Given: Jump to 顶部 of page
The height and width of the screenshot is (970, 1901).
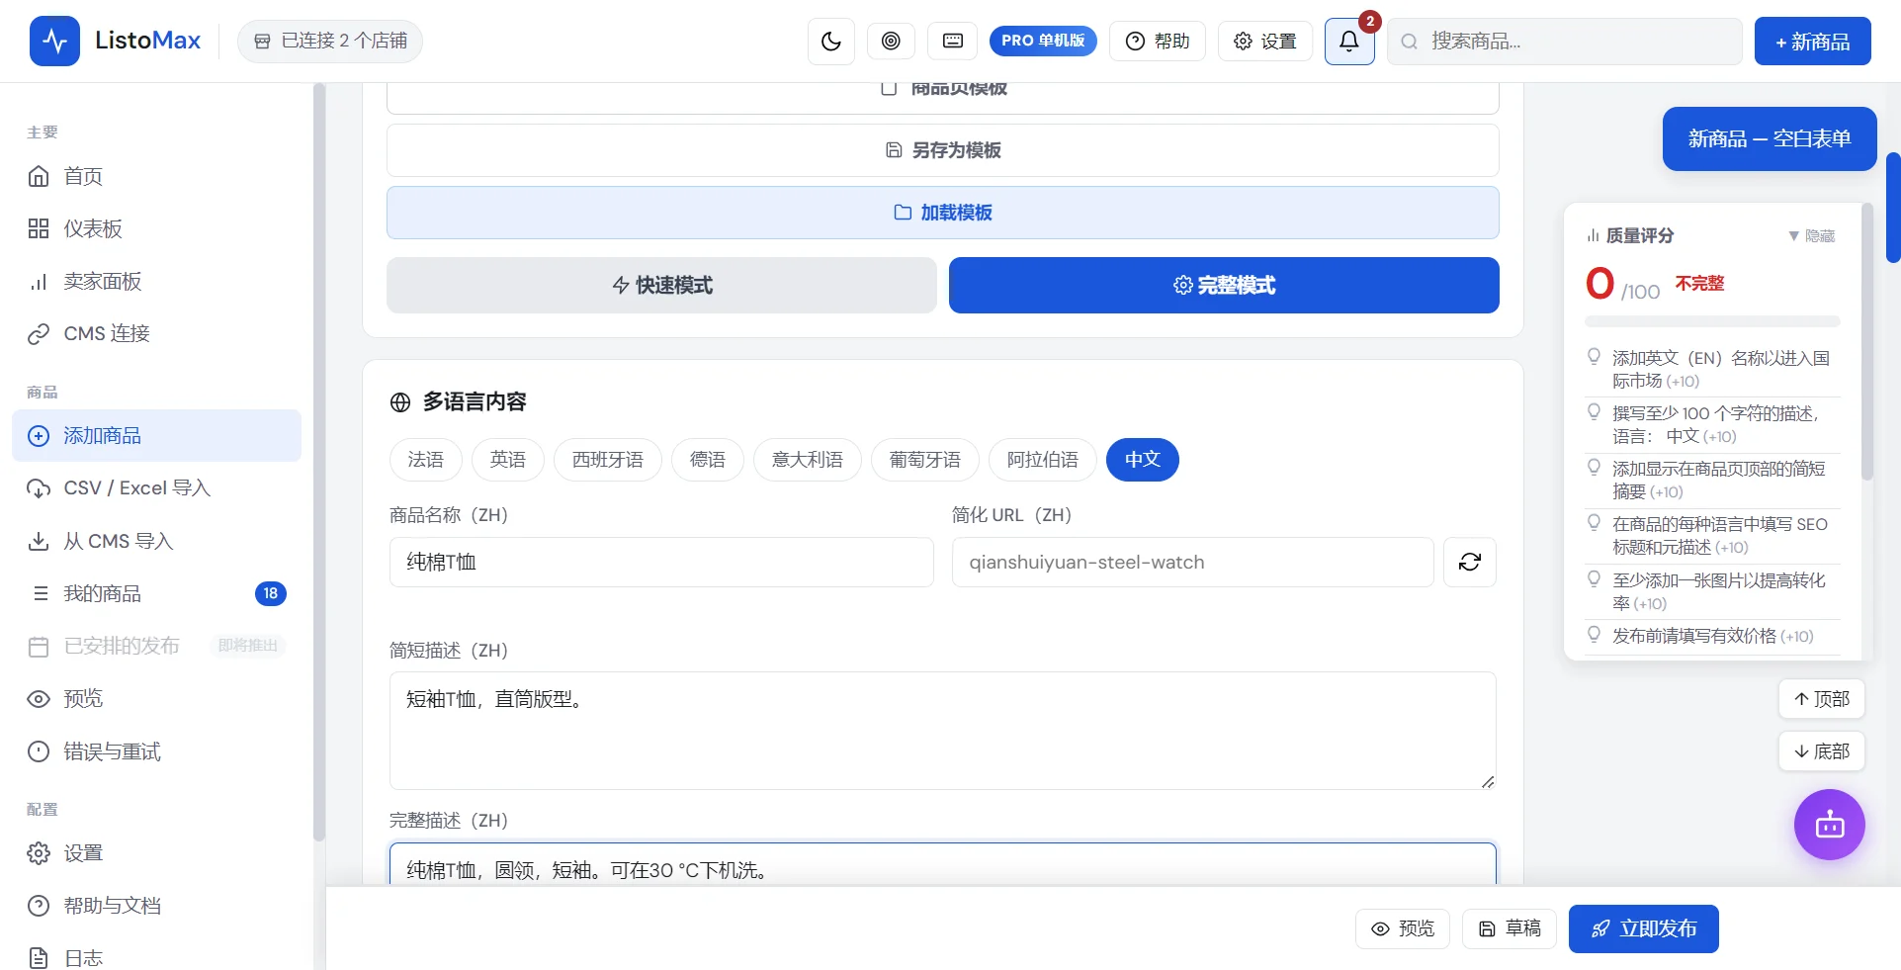Looking at the screenshot, I should click(x=1822, y=699).
